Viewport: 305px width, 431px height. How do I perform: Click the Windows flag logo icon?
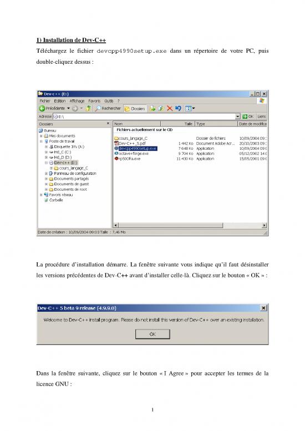coord(262,101)
